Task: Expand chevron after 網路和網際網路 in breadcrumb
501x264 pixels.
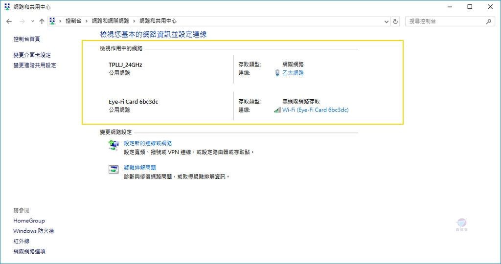Action: click(134, 21)
